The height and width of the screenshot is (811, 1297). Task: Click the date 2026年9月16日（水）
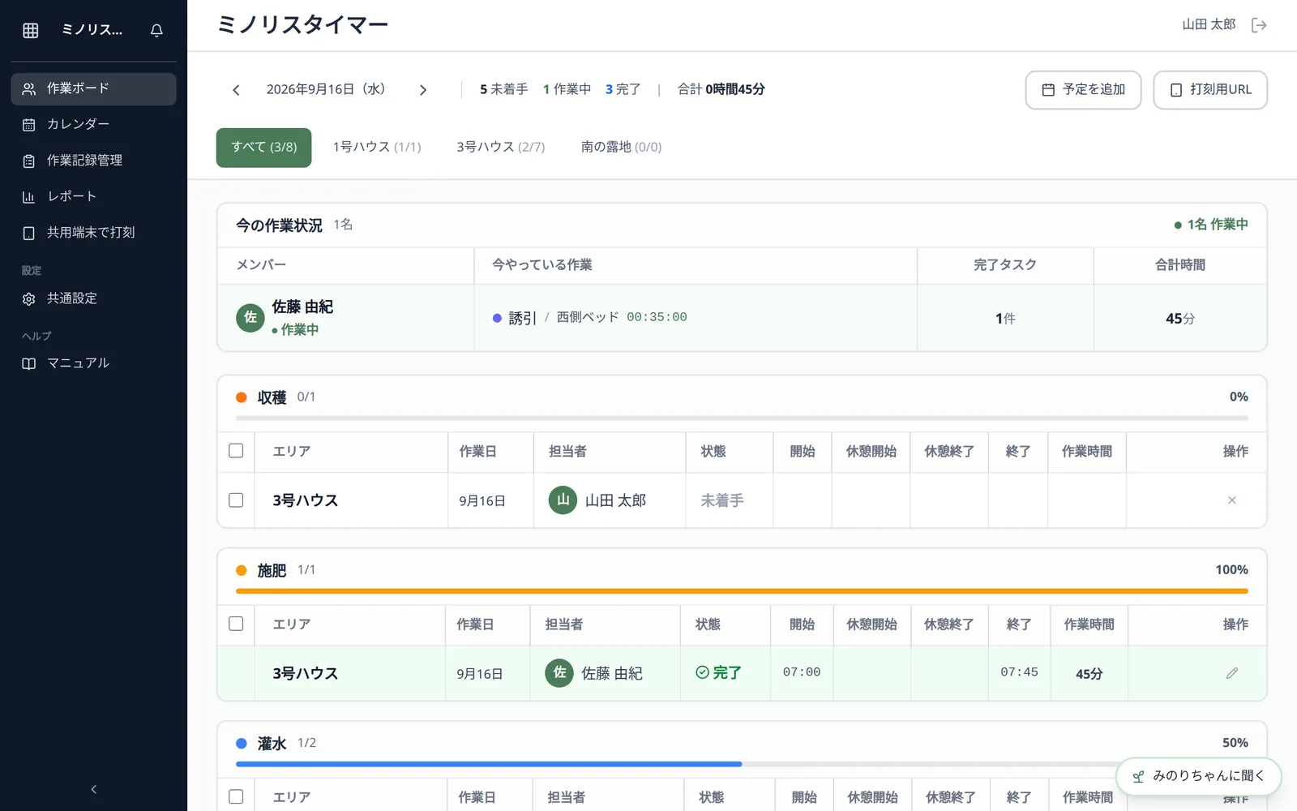[x=326, y=90]
